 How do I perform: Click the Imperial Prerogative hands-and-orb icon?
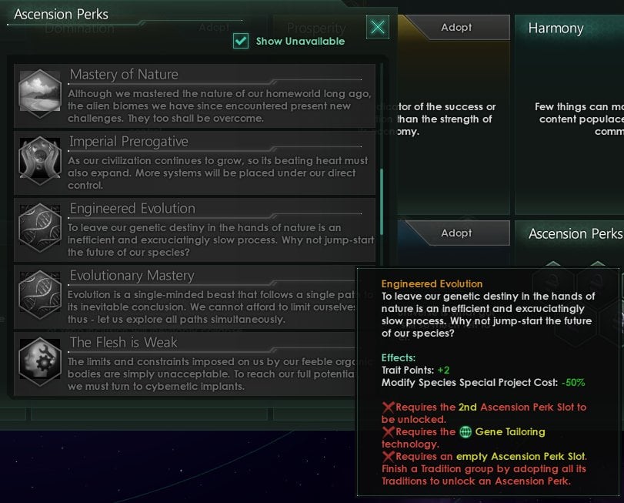coord(40,161)
